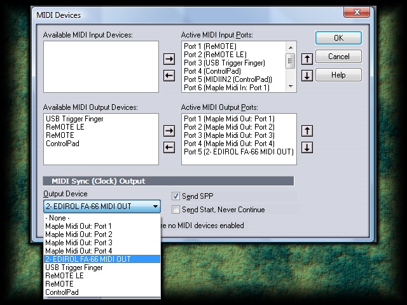Confirm with the OK button
Screen dimensions: 407x305
pos(338,38)
